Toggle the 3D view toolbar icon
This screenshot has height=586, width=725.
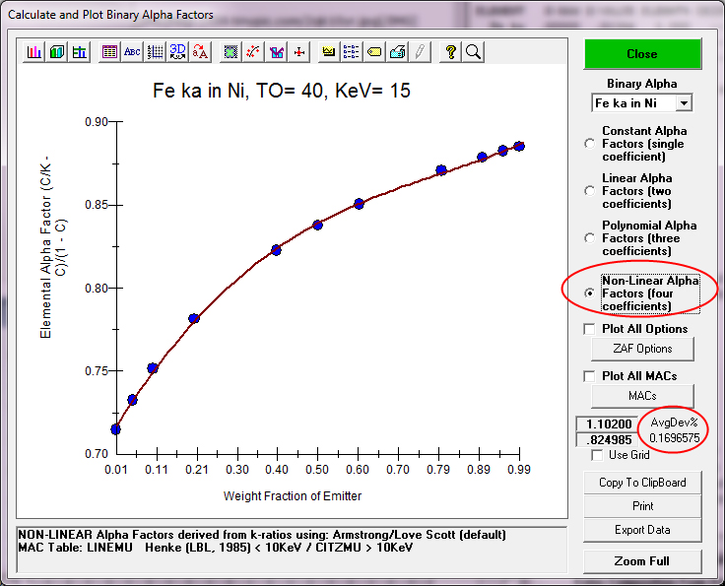click(x=177, y=52)
